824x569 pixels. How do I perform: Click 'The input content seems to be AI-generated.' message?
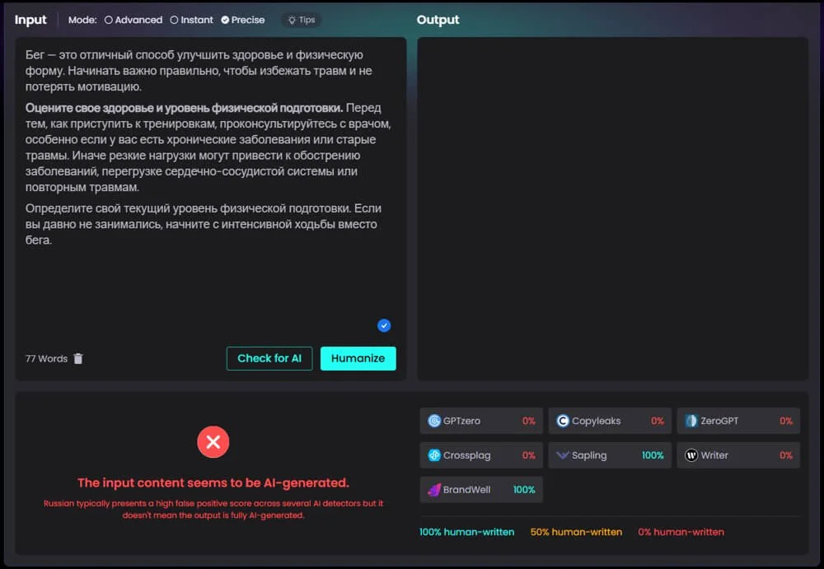[213, 483]
